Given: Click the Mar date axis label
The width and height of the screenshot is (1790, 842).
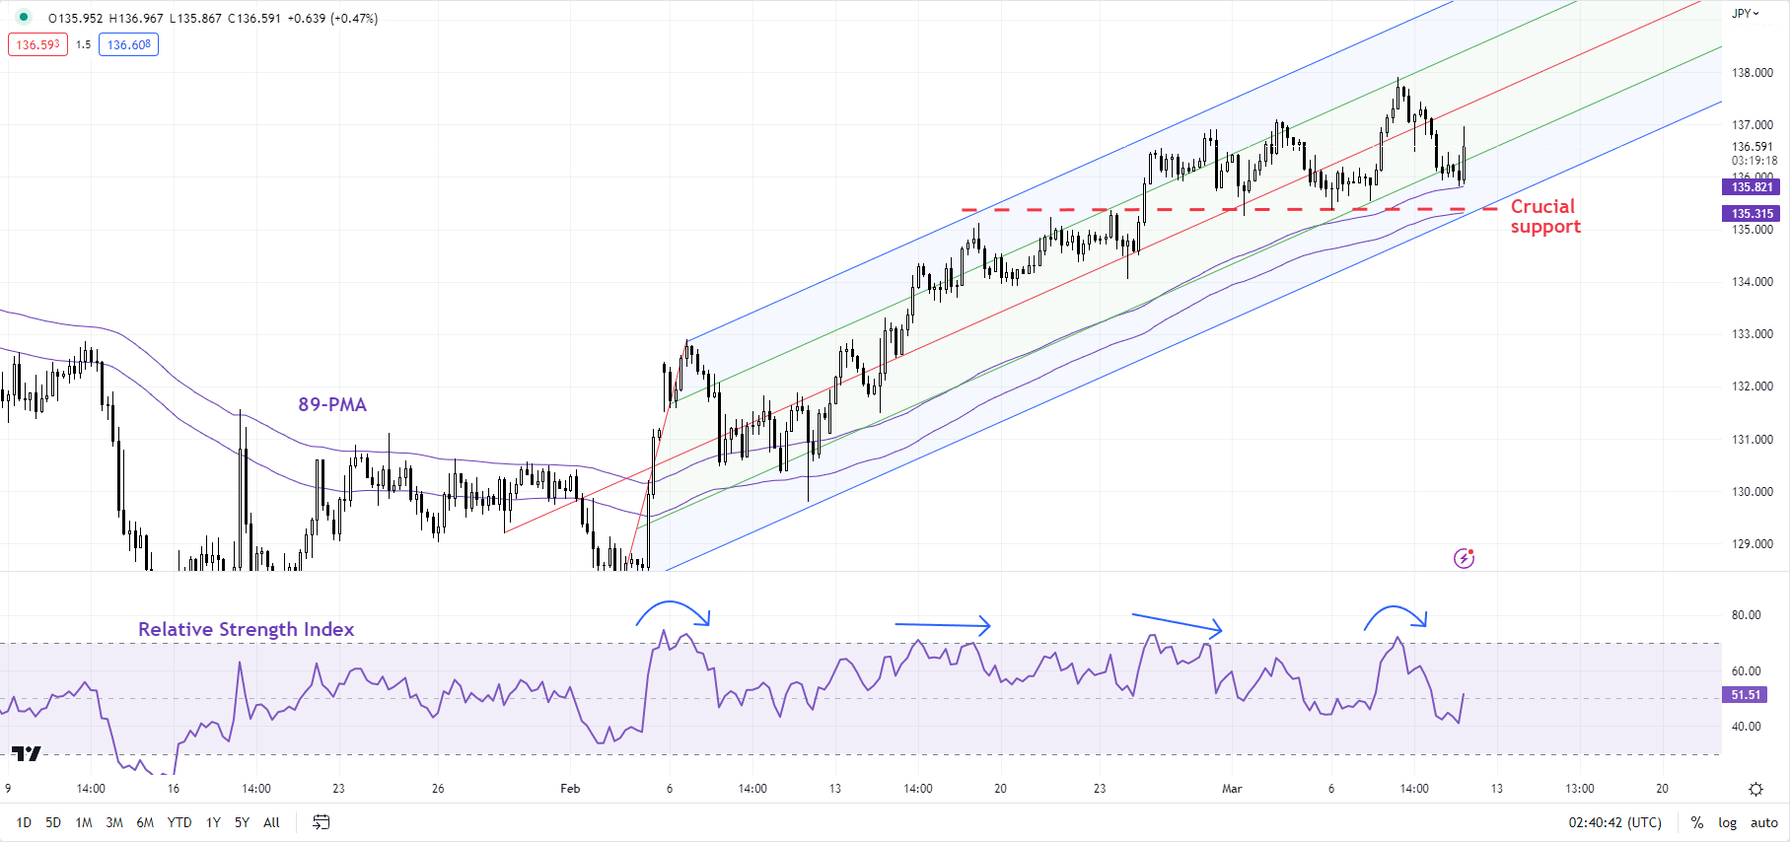Looking at the screenshot, I should [1232, 789].
